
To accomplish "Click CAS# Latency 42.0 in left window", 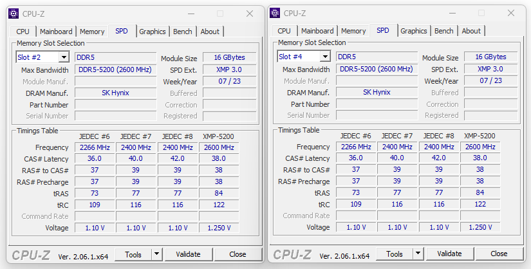I will pyautogui.click(x=178, y=159).
